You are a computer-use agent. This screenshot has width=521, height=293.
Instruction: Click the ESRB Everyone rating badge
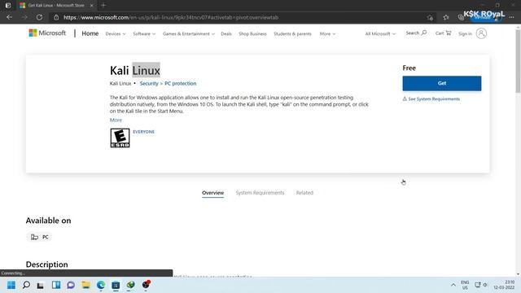[x=120, y=138]
